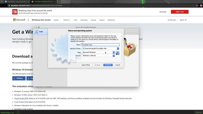
Task: Switch to the Downloads Oracle VM VirtualBox tab
Action: pyautogui.click(x=17, y=2)
